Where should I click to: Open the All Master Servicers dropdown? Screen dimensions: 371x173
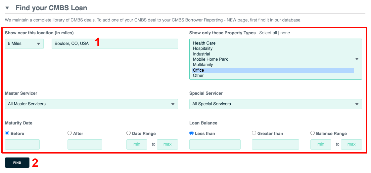click(x=91, y=104)
